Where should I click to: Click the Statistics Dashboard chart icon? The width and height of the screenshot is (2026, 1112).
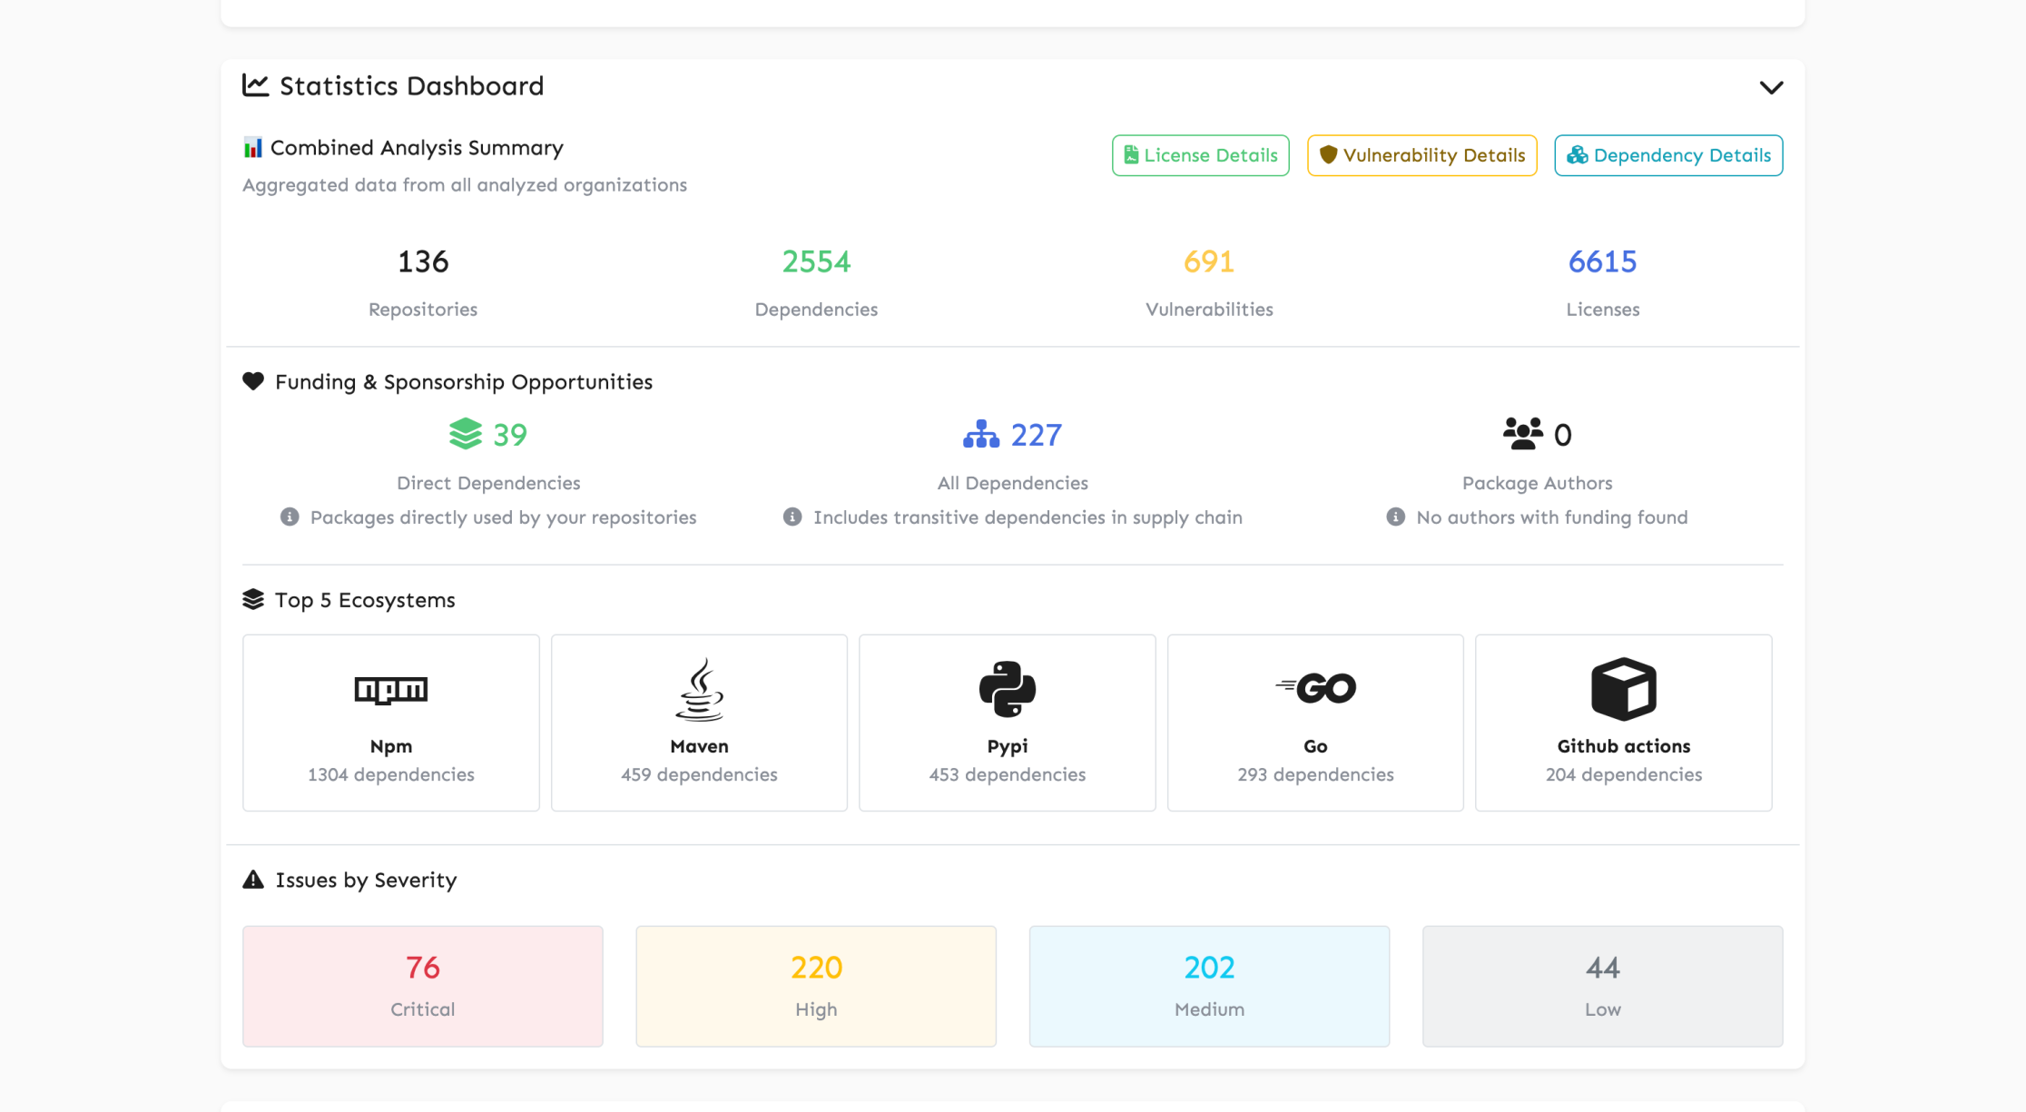pos(255,85)
